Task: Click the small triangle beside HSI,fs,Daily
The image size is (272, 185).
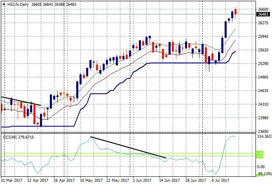Action: tap(4, 5)
